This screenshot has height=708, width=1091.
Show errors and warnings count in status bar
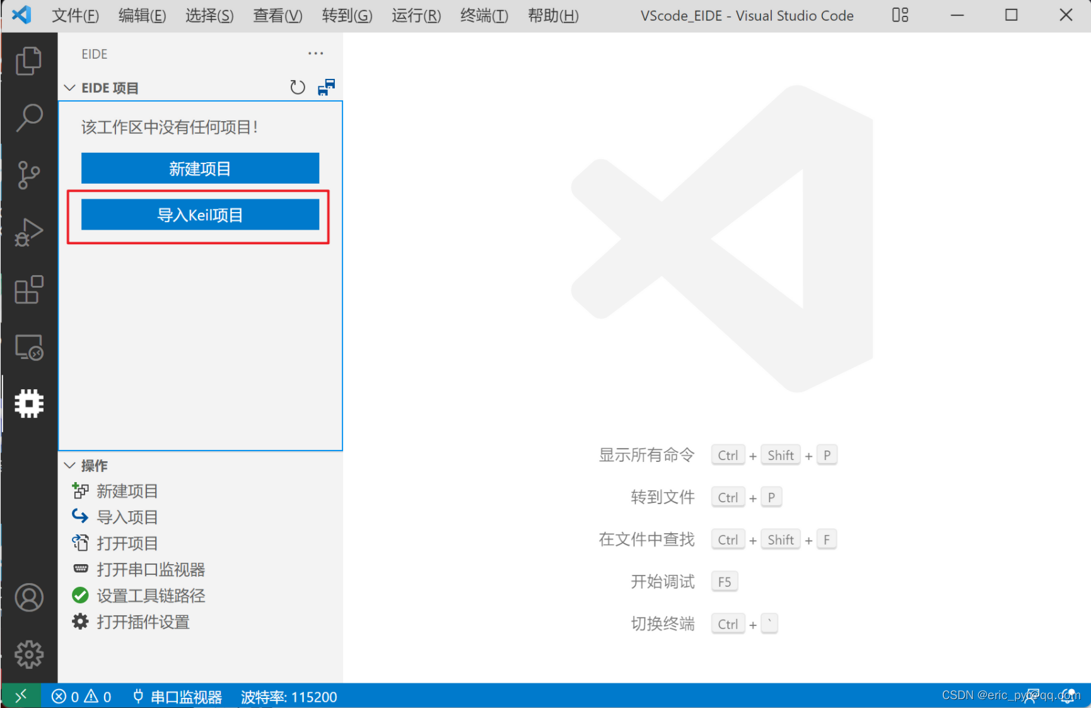tap(81, 697)
